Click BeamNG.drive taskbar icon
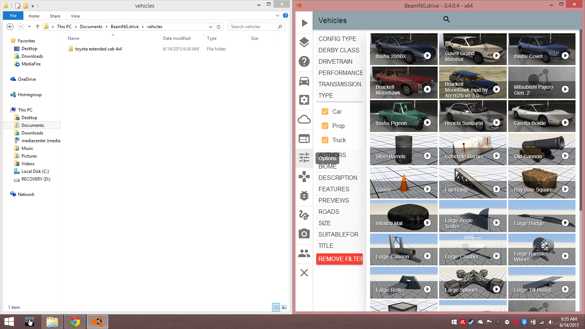The width and height of the screenshot is (585, 329). 98,322
